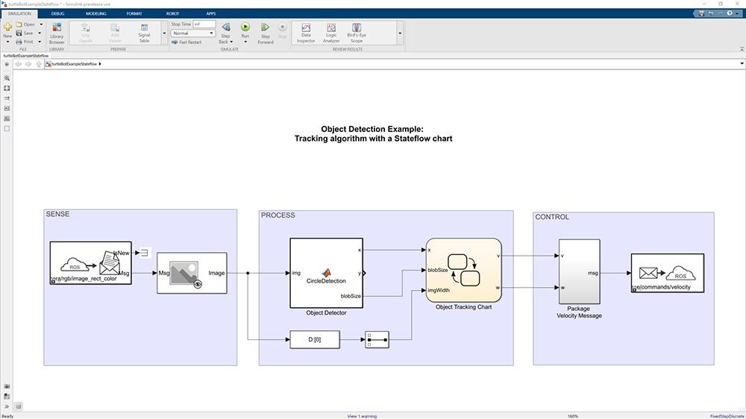This screenshot has height=419, width=746.
Task: Click the image annotation palette icon
Action: tap(7, 119)
